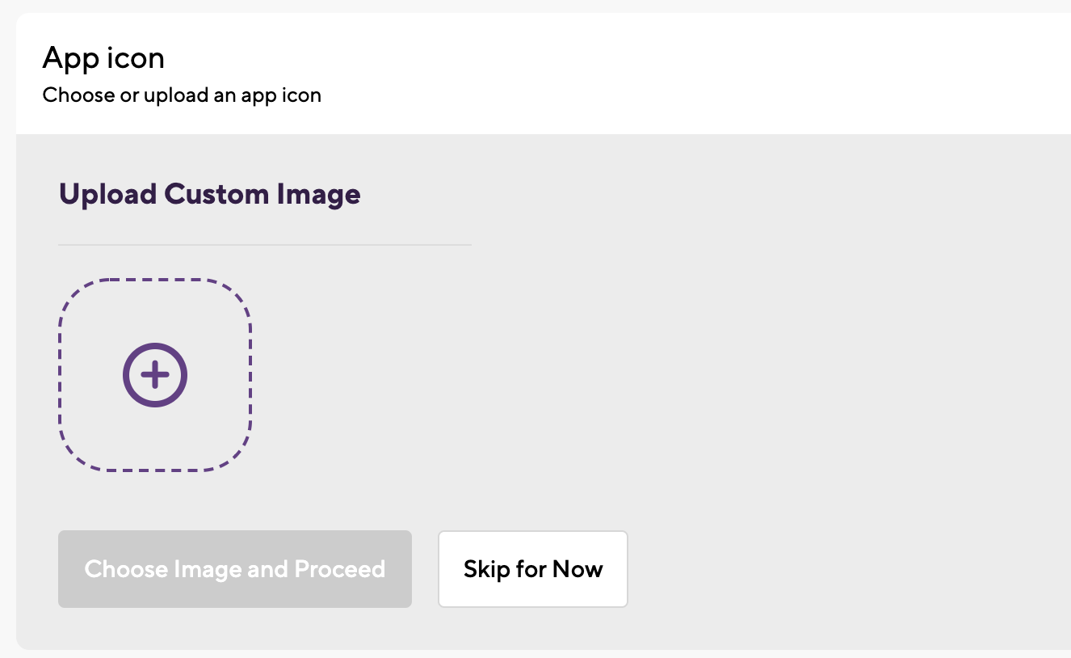Click the App icon title
Viewport: 1071px width, 658px height.
pos(103,58)
